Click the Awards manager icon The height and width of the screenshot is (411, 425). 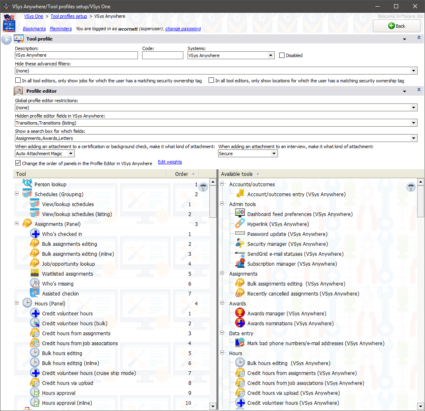click(240, 313)
